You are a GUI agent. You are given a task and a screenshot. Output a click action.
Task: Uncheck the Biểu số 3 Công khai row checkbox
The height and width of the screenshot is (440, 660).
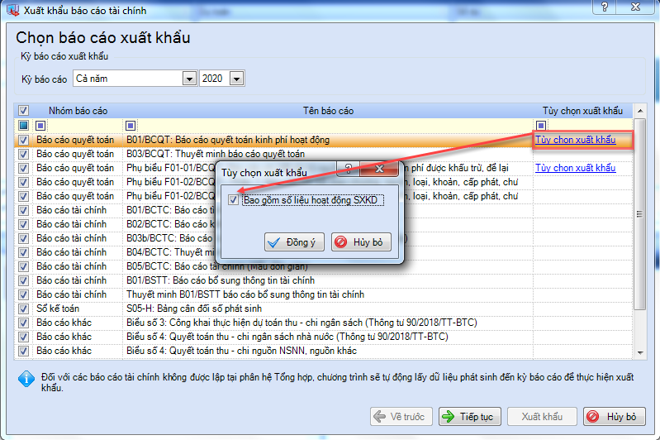(x=23, y=323)
